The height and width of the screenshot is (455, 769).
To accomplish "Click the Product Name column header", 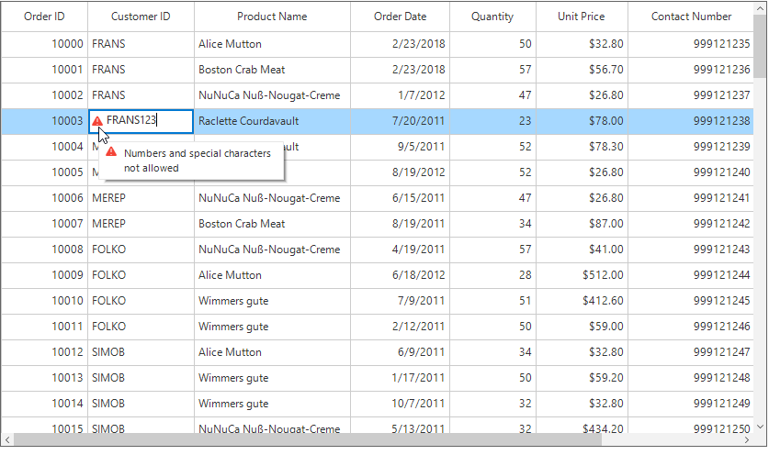I will click(272, 17).
